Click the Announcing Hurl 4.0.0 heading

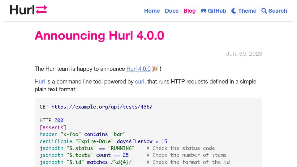(x=99, y=35)
